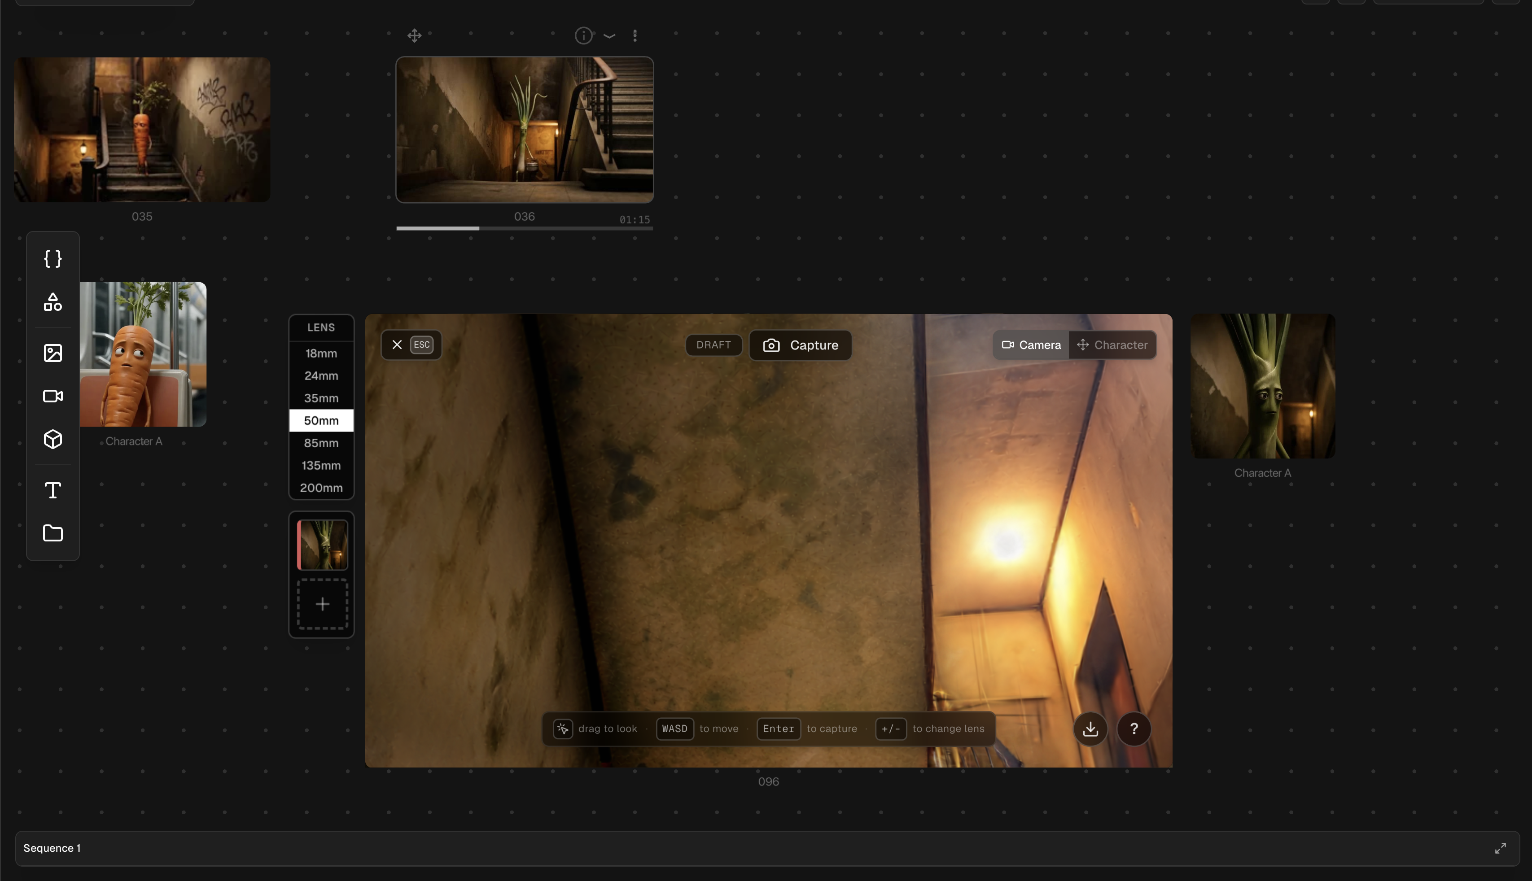This screenshot has width=1532, height=881.
Task: Open the help question mark button
Action: tap(1134, 728)
